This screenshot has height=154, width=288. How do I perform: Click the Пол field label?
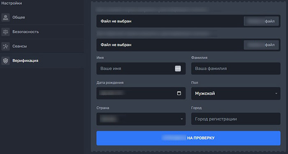pos(195,83)
